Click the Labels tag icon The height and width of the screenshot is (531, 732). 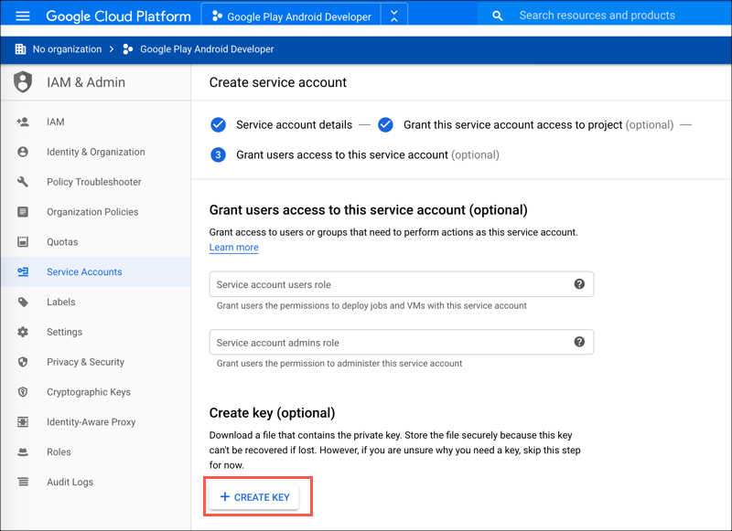[23, 302]
